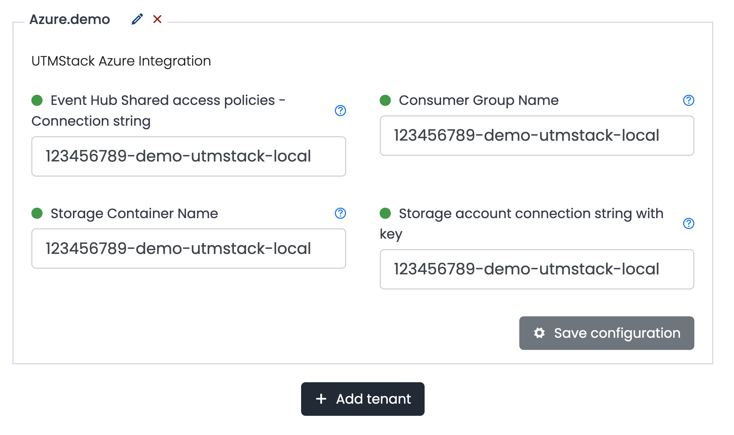Open help icon for Consumer Group Name
Image resolution: width=734 pixels, height=435 pixels.
pos(688,100)
